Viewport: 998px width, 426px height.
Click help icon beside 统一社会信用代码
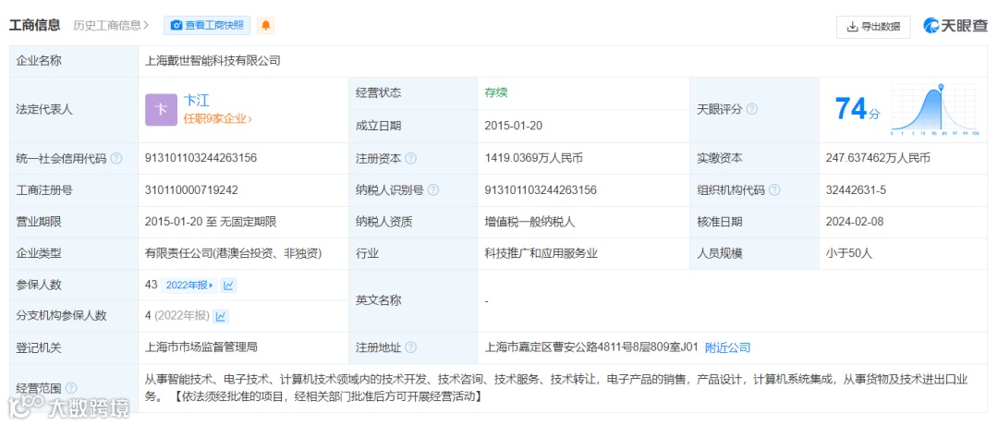pyautogui.click(x=116, y=159)
